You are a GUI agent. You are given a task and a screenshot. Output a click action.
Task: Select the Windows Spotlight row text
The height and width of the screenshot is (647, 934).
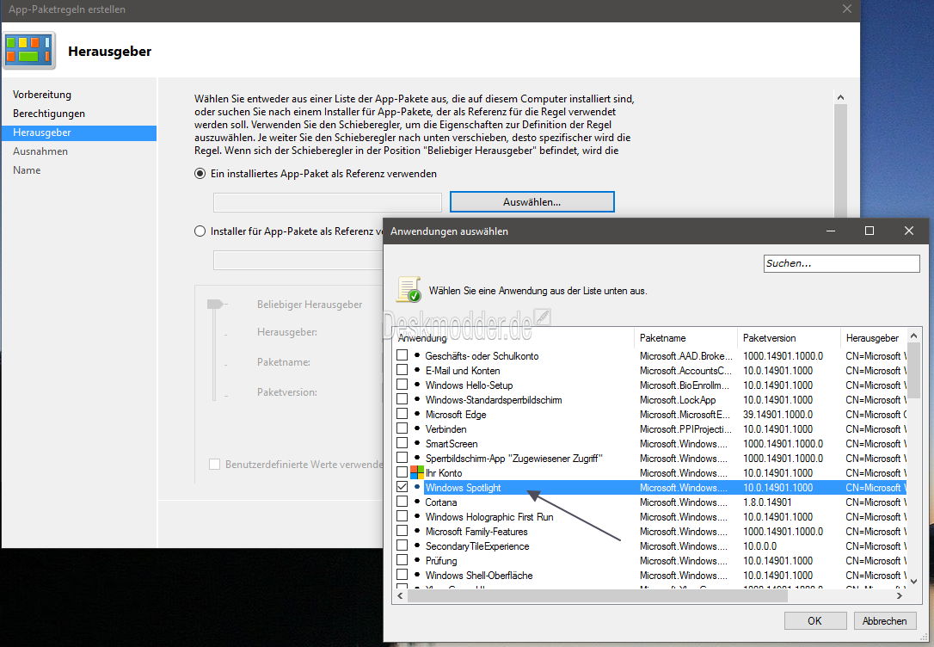pyautogui.click(x=463, y=488)
